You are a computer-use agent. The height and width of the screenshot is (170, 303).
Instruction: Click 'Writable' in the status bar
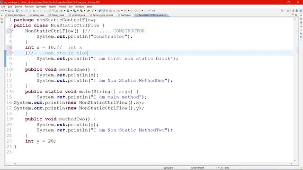tap(169, 168)
